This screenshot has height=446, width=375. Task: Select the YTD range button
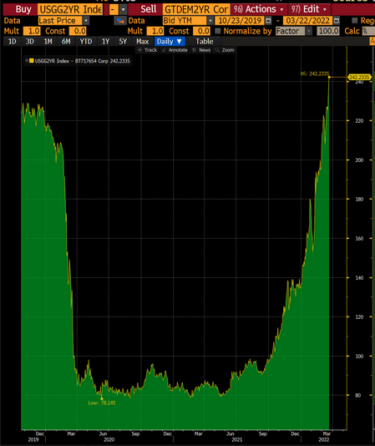click(x=86, y=42)
